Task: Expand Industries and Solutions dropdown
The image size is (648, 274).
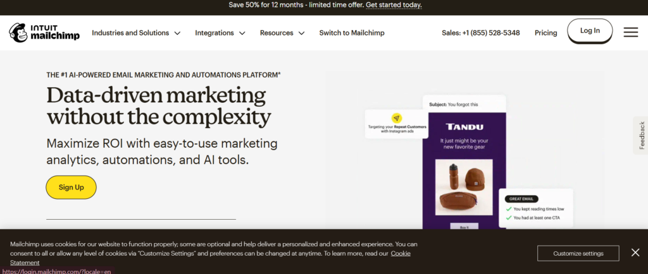Action: [x=136, y=33]
